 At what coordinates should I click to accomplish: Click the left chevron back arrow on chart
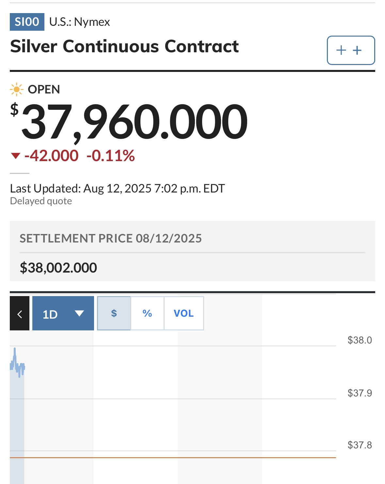[20, 313]
